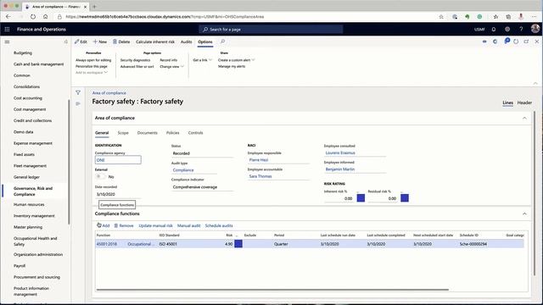Click blue risk swatch in 45001:2018 row
The image size is (543, 305).
(238, 244)
